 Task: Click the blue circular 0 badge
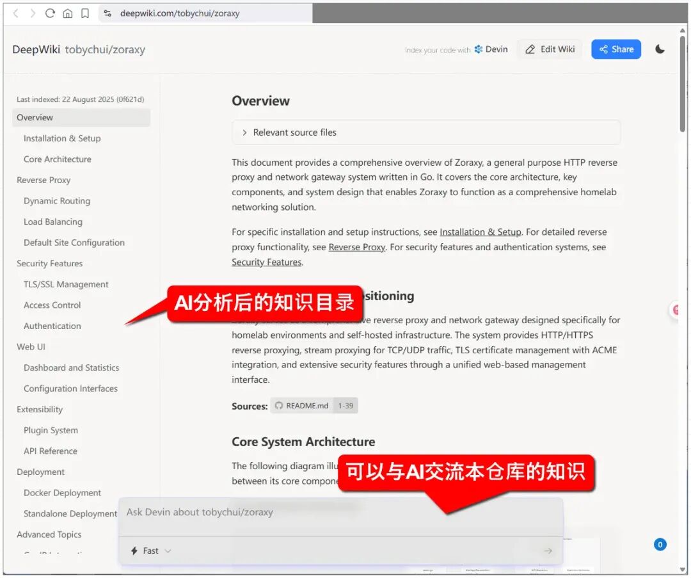tap(660, 545)
